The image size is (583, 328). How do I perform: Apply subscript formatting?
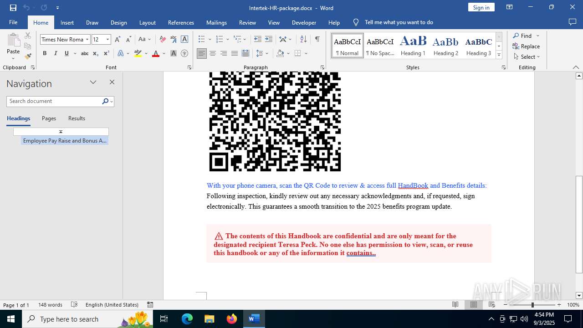pyautogui.click(x=96, y=54)
